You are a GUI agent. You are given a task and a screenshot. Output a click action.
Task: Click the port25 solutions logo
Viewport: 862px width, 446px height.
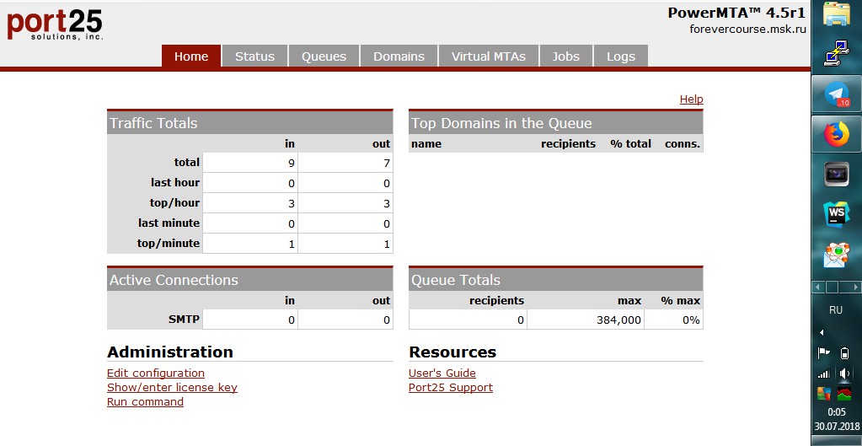55,24
